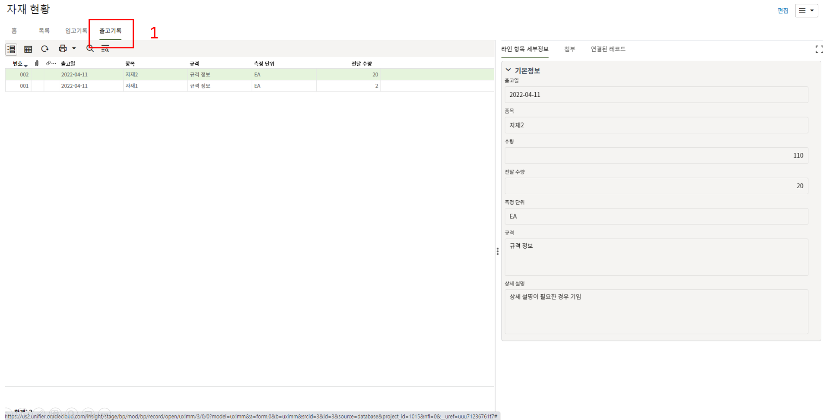The width and height of the screenshot is (823, 420).
Task: Open the search magnifier tool
Action: point(90,49)
